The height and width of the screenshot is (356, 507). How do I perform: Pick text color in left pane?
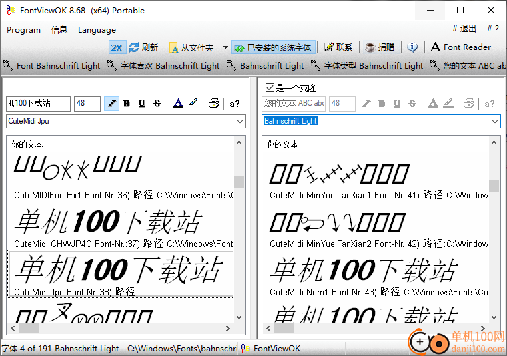click(178, 104)
